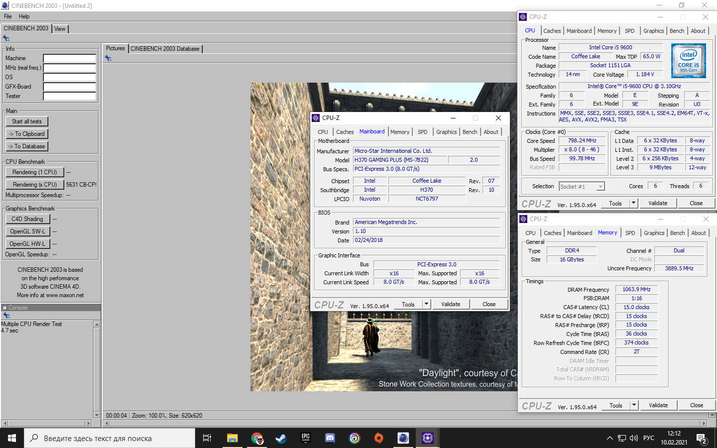Click the CPU-Z Mainboard window title icon
Screen dimensions: 717x448
(x=316, y=118)
